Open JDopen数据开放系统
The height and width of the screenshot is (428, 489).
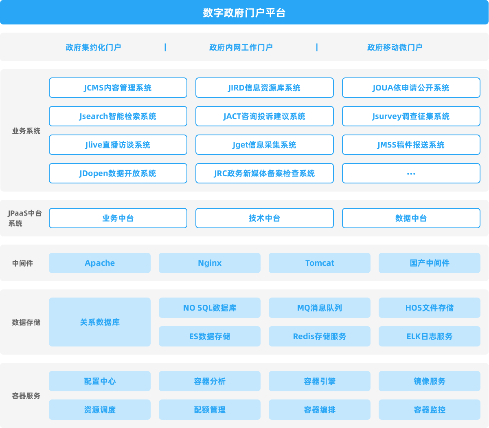[118, 173]
